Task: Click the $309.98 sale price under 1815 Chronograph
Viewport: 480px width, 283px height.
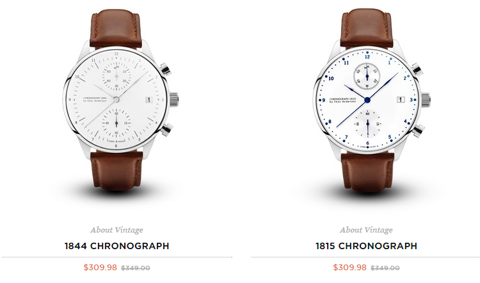Action: [349, 268]
